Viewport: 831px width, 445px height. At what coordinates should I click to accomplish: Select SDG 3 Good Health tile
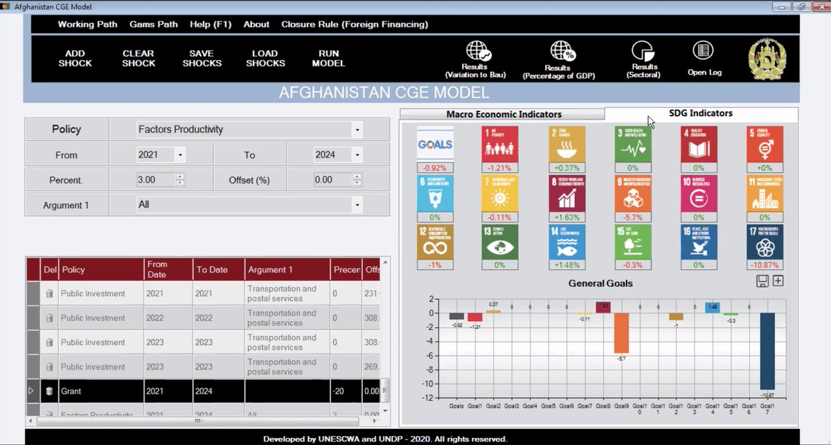[x=633, y=144]
